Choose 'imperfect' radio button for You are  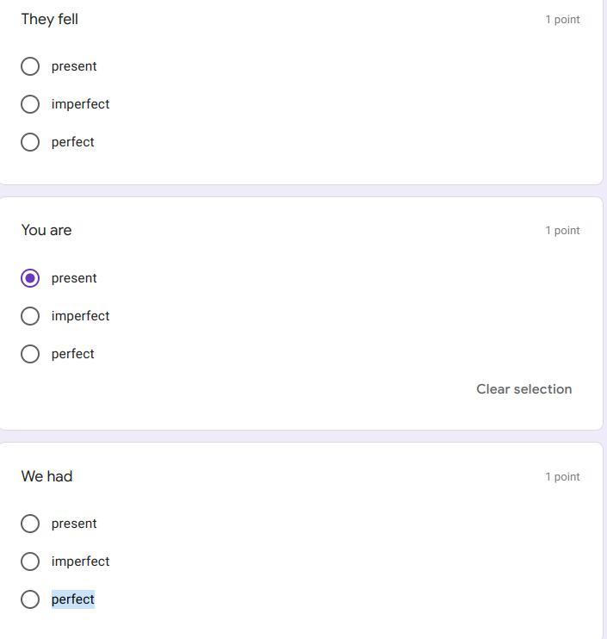30,316
